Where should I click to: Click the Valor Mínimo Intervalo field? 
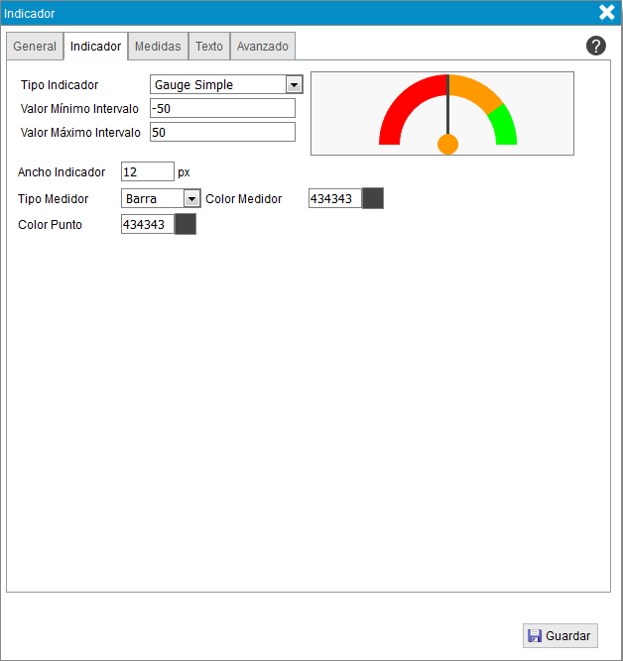pyautogui.click(x=222, y=108)
